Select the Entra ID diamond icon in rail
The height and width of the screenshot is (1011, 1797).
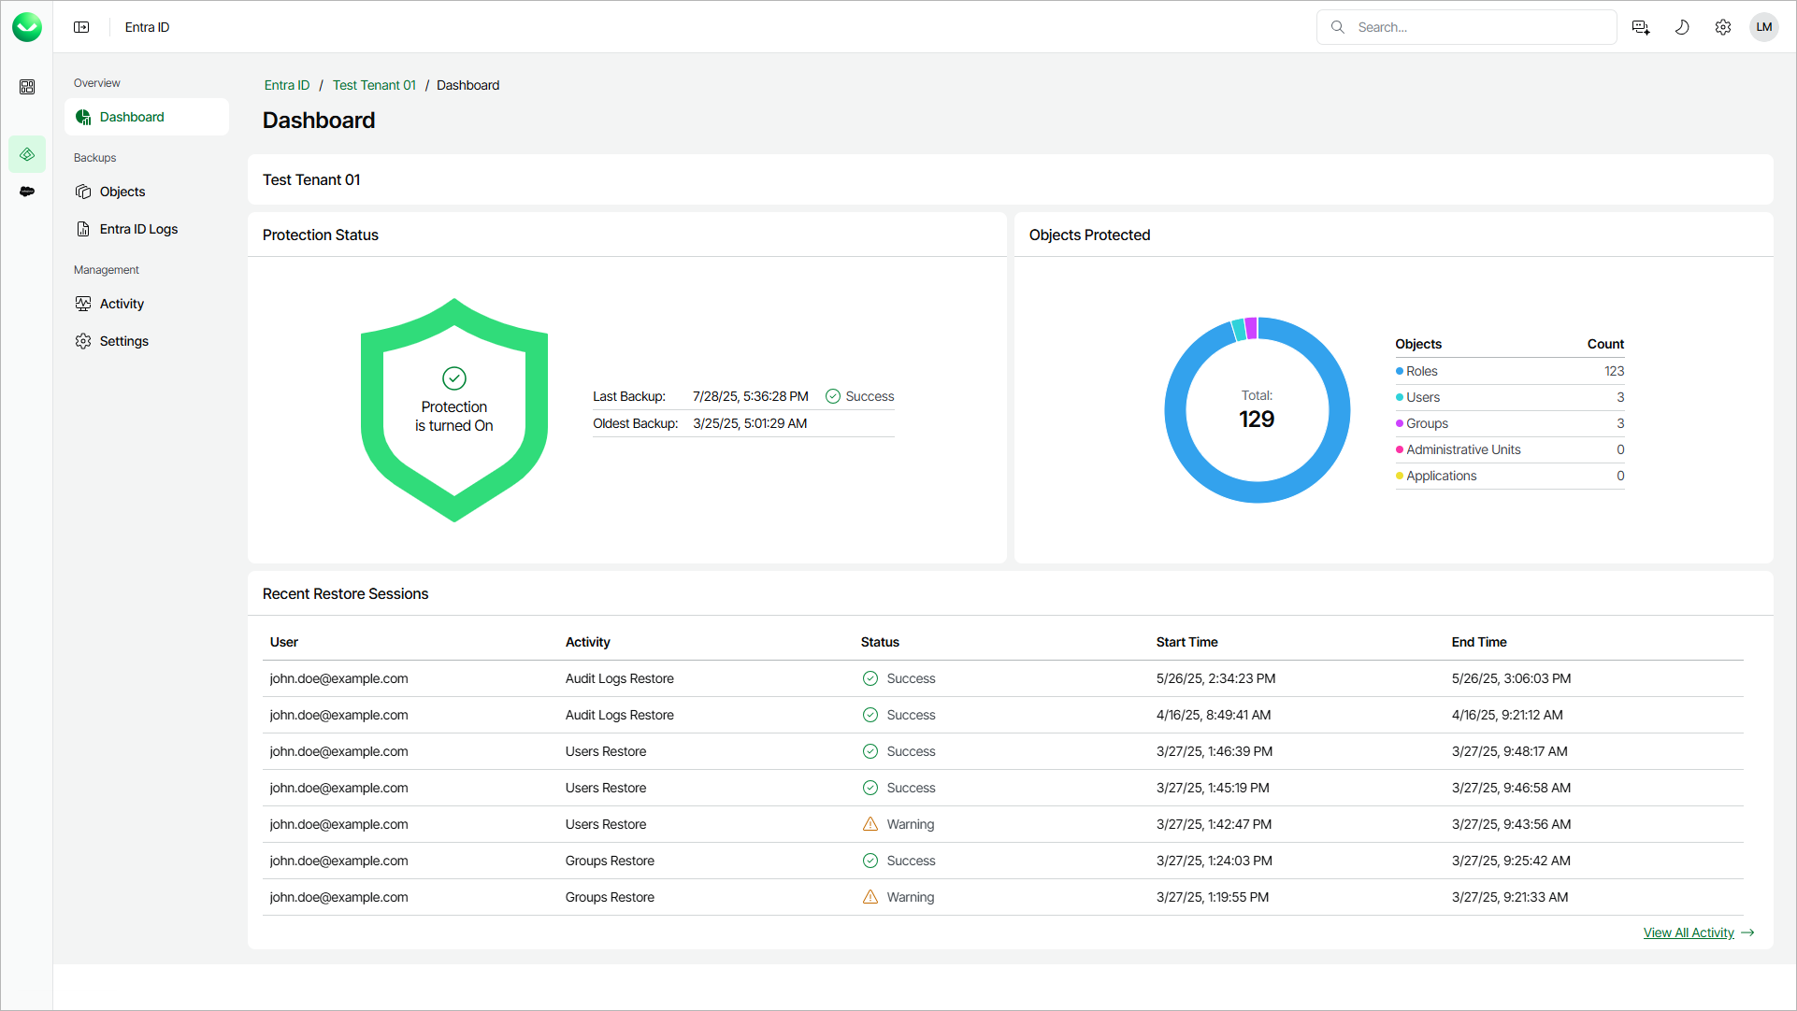pos(27,154)
